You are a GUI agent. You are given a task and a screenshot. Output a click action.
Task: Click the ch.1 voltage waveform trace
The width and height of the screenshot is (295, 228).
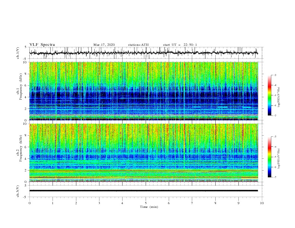pos(143,53)
